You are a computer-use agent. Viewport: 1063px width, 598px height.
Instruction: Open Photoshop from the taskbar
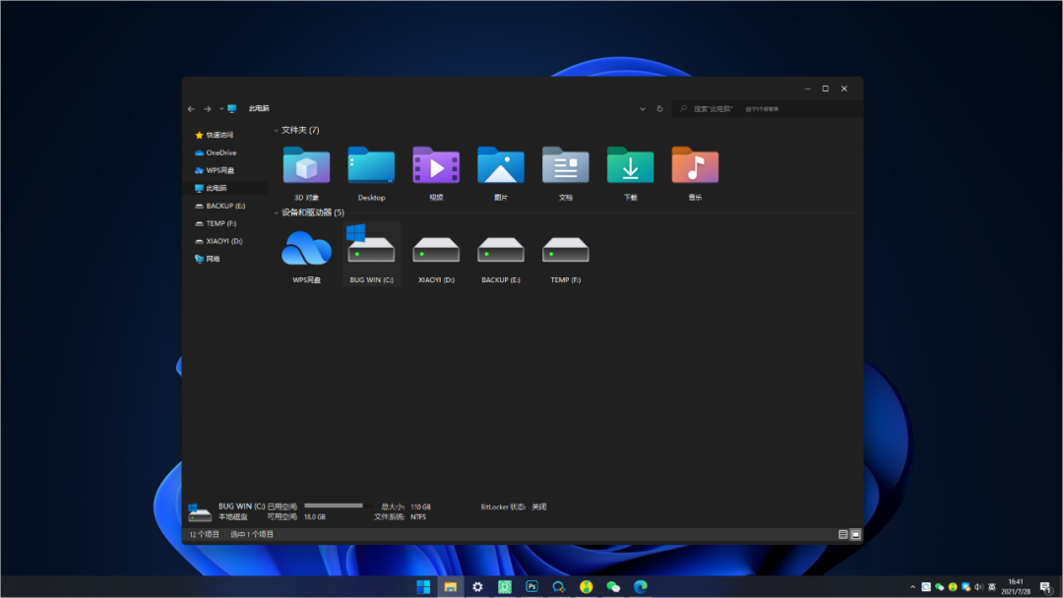coord(531,586)
